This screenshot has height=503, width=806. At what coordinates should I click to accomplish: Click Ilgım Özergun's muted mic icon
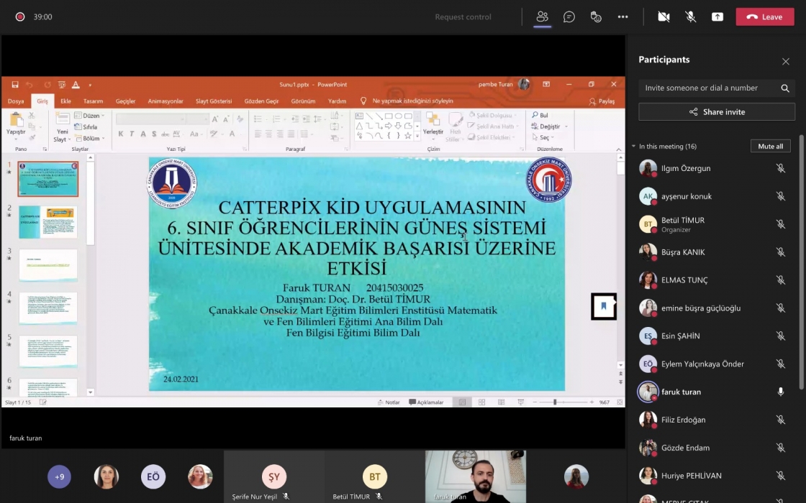(x=780, y=168)
